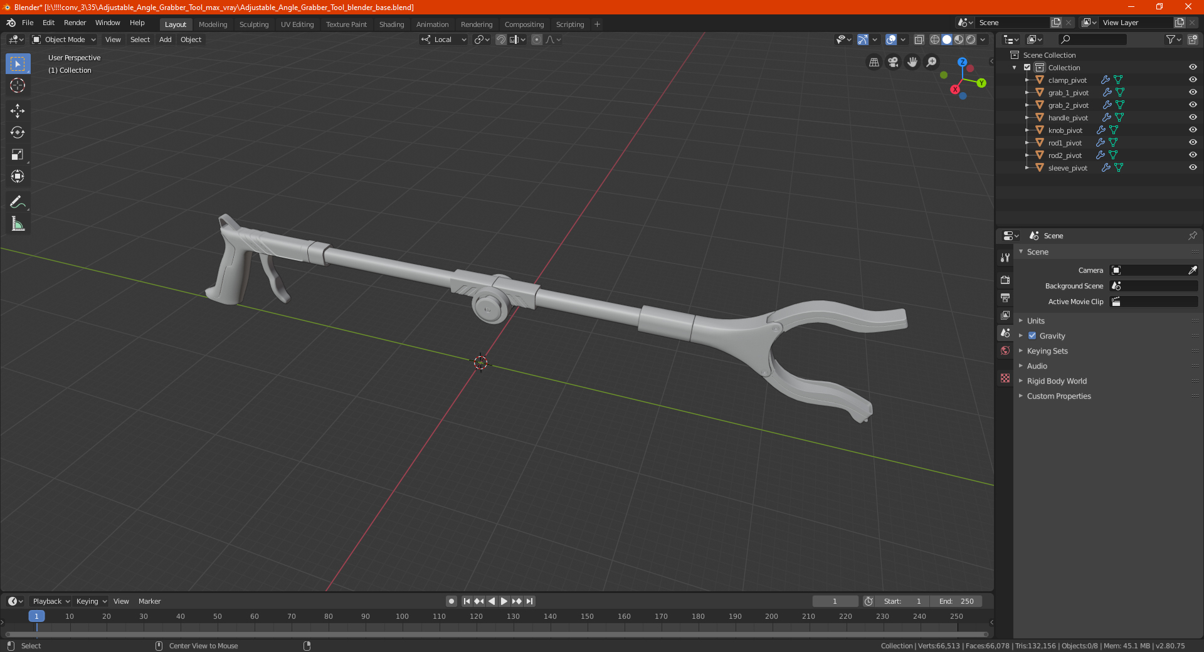The image size is (1204, 652).
Task: Select the Scale tool
Action: 18,154
